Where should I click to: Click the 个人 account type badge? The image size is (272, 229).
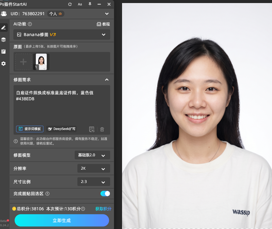pos(56,14)
